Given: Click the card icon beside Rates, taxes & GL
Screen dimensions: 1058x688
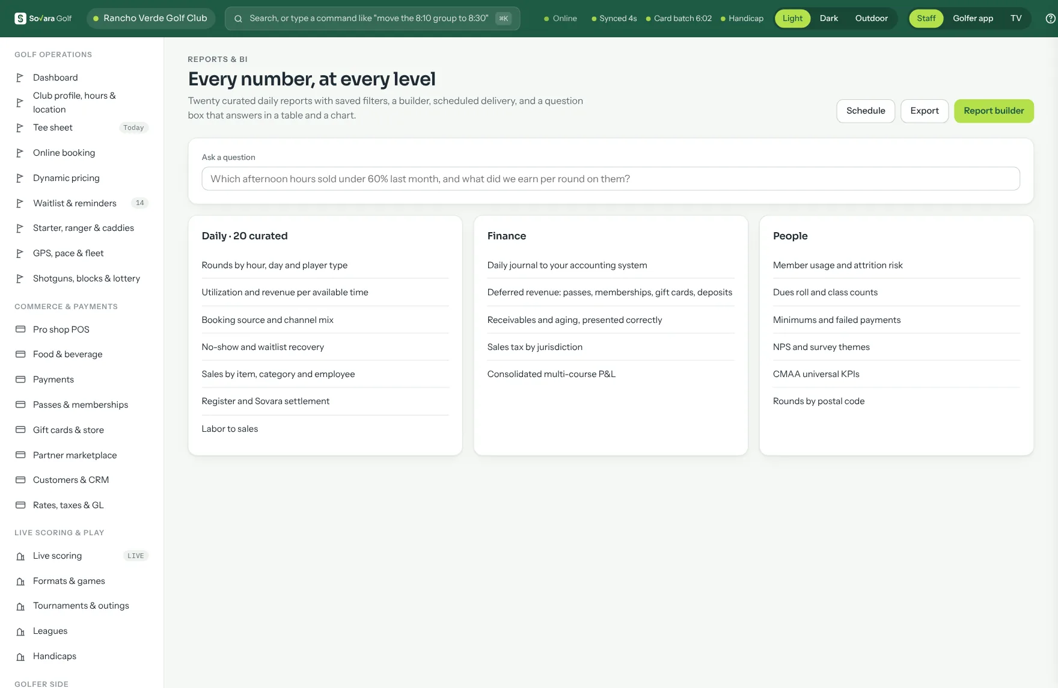Looking at the screenshot, I should (20, 505).
